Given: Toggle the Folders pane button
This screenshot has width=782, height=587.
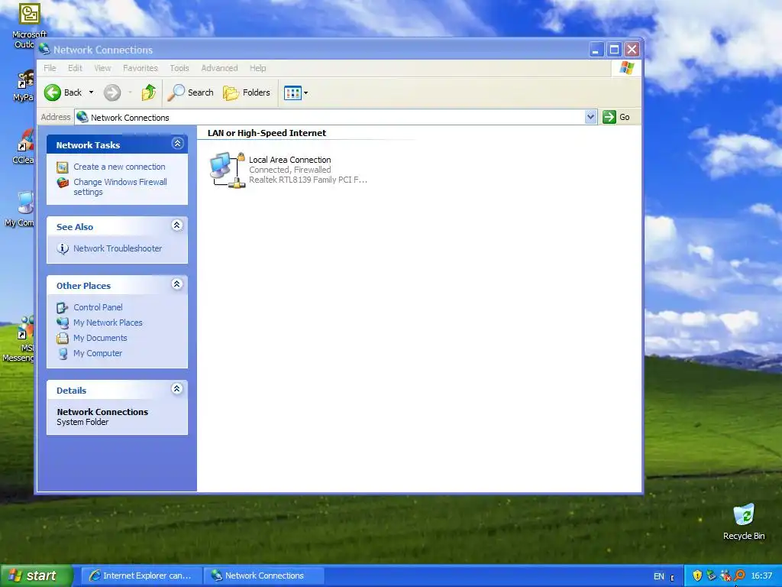Looking at the screenshot, I should pyautogui.click(x=247, y=92).
